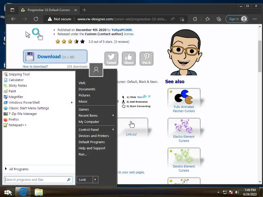263x197 pixels.
Task: Click the user account picture icon
Action: [x=96, y=70]
